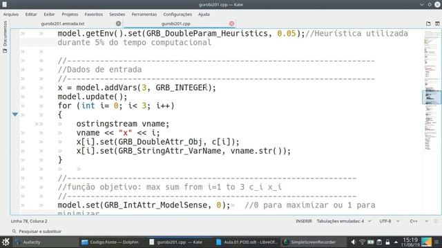Viewport: 442px width, 248px height.
Task: Click in GRB_INTEGER on addVars line
Action: [181, 87]
